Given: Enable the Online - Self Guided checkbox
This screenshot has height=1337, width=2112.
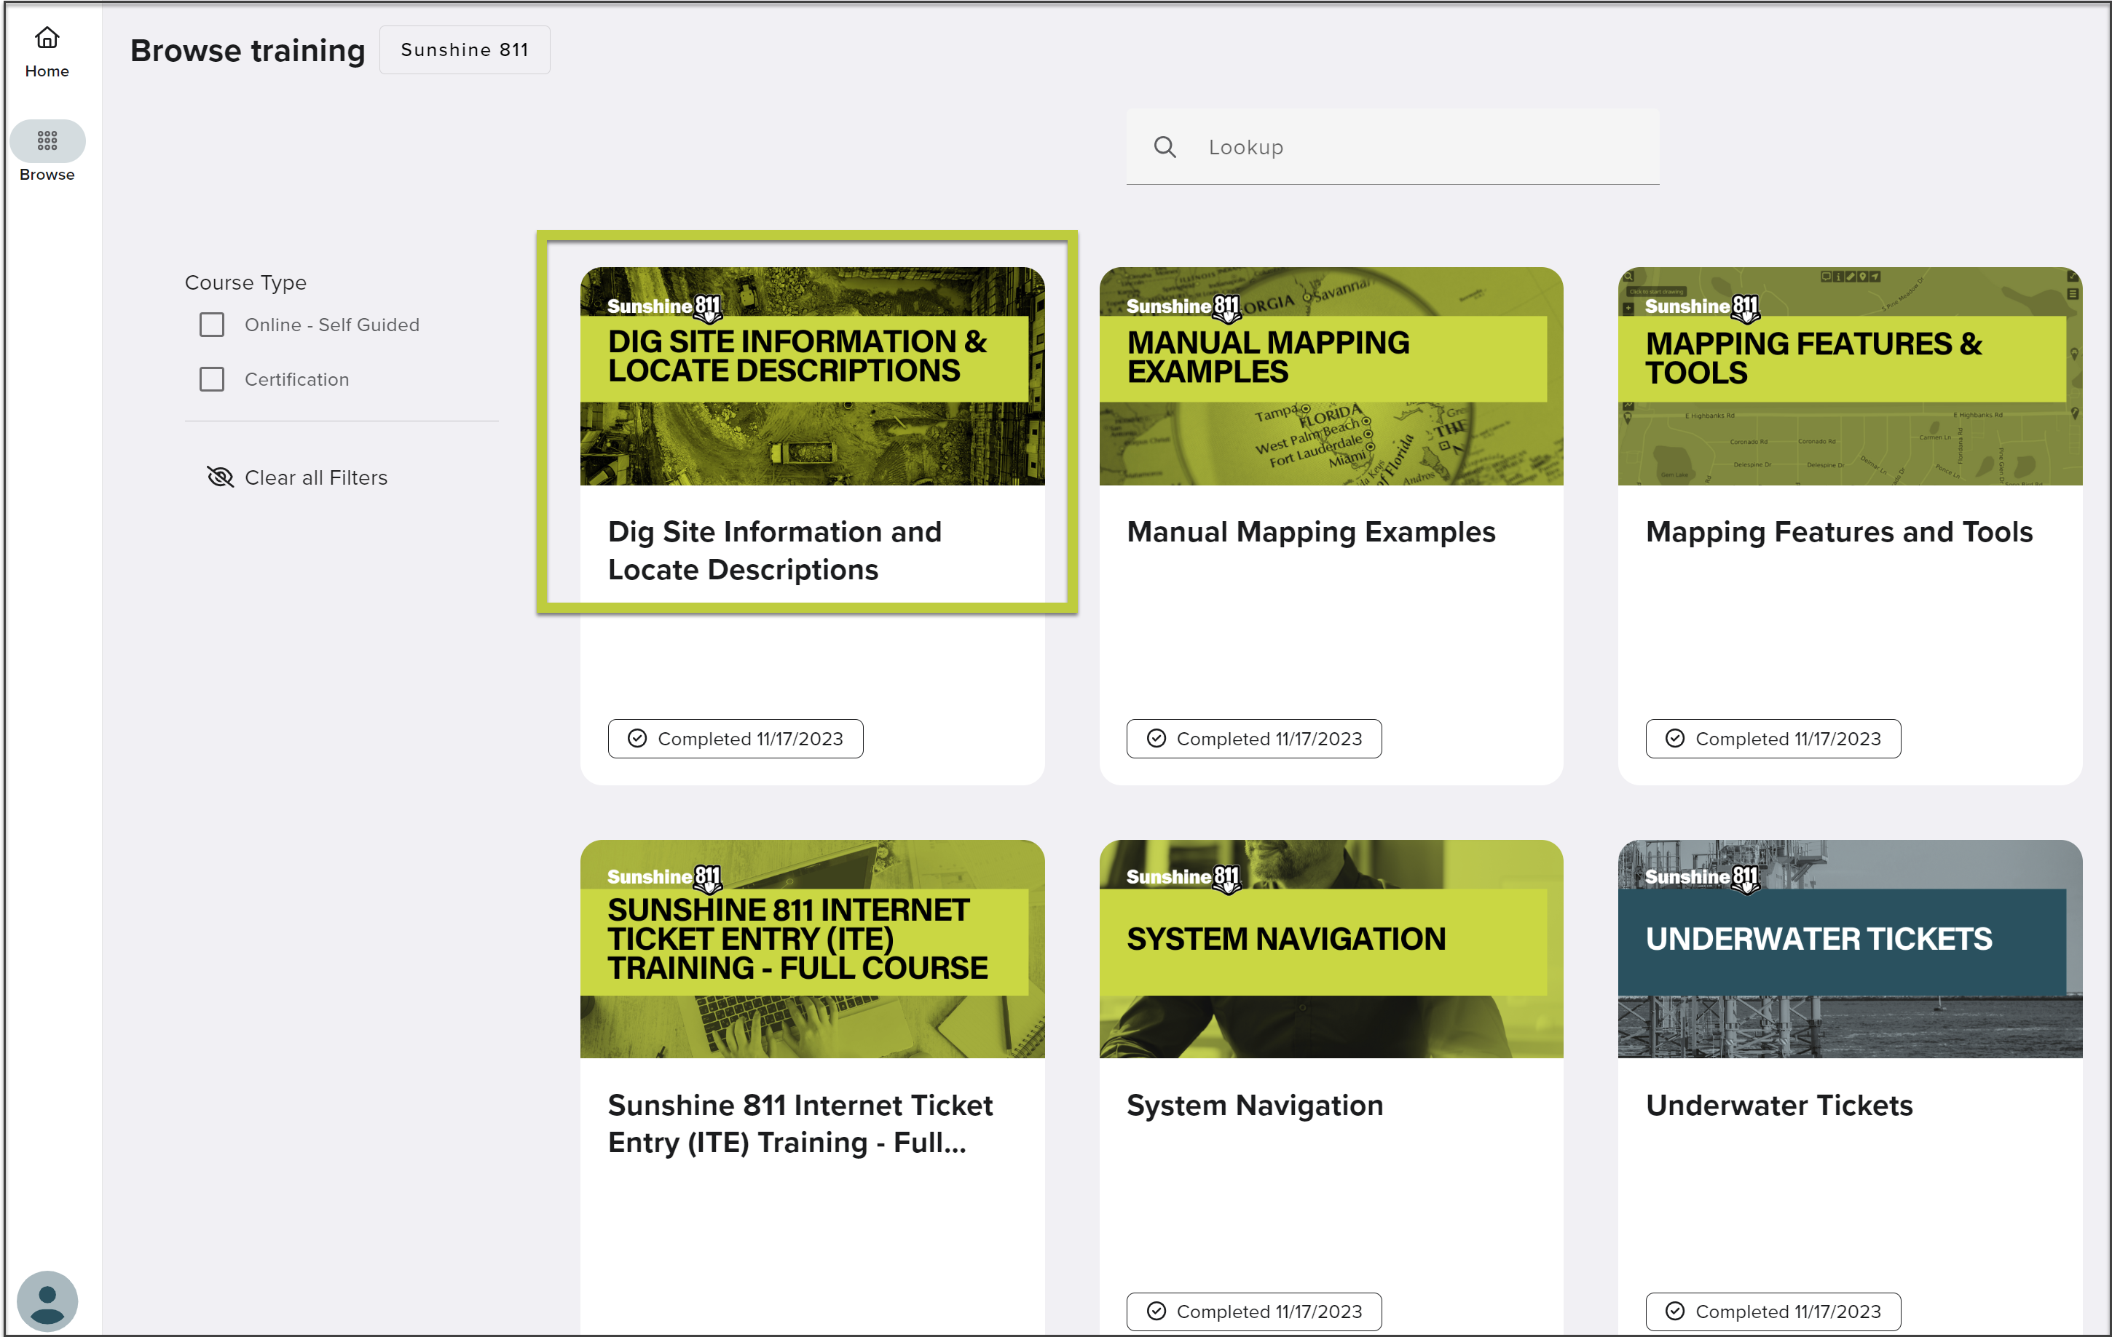Looking at the screenshot, I should [211, 325].
